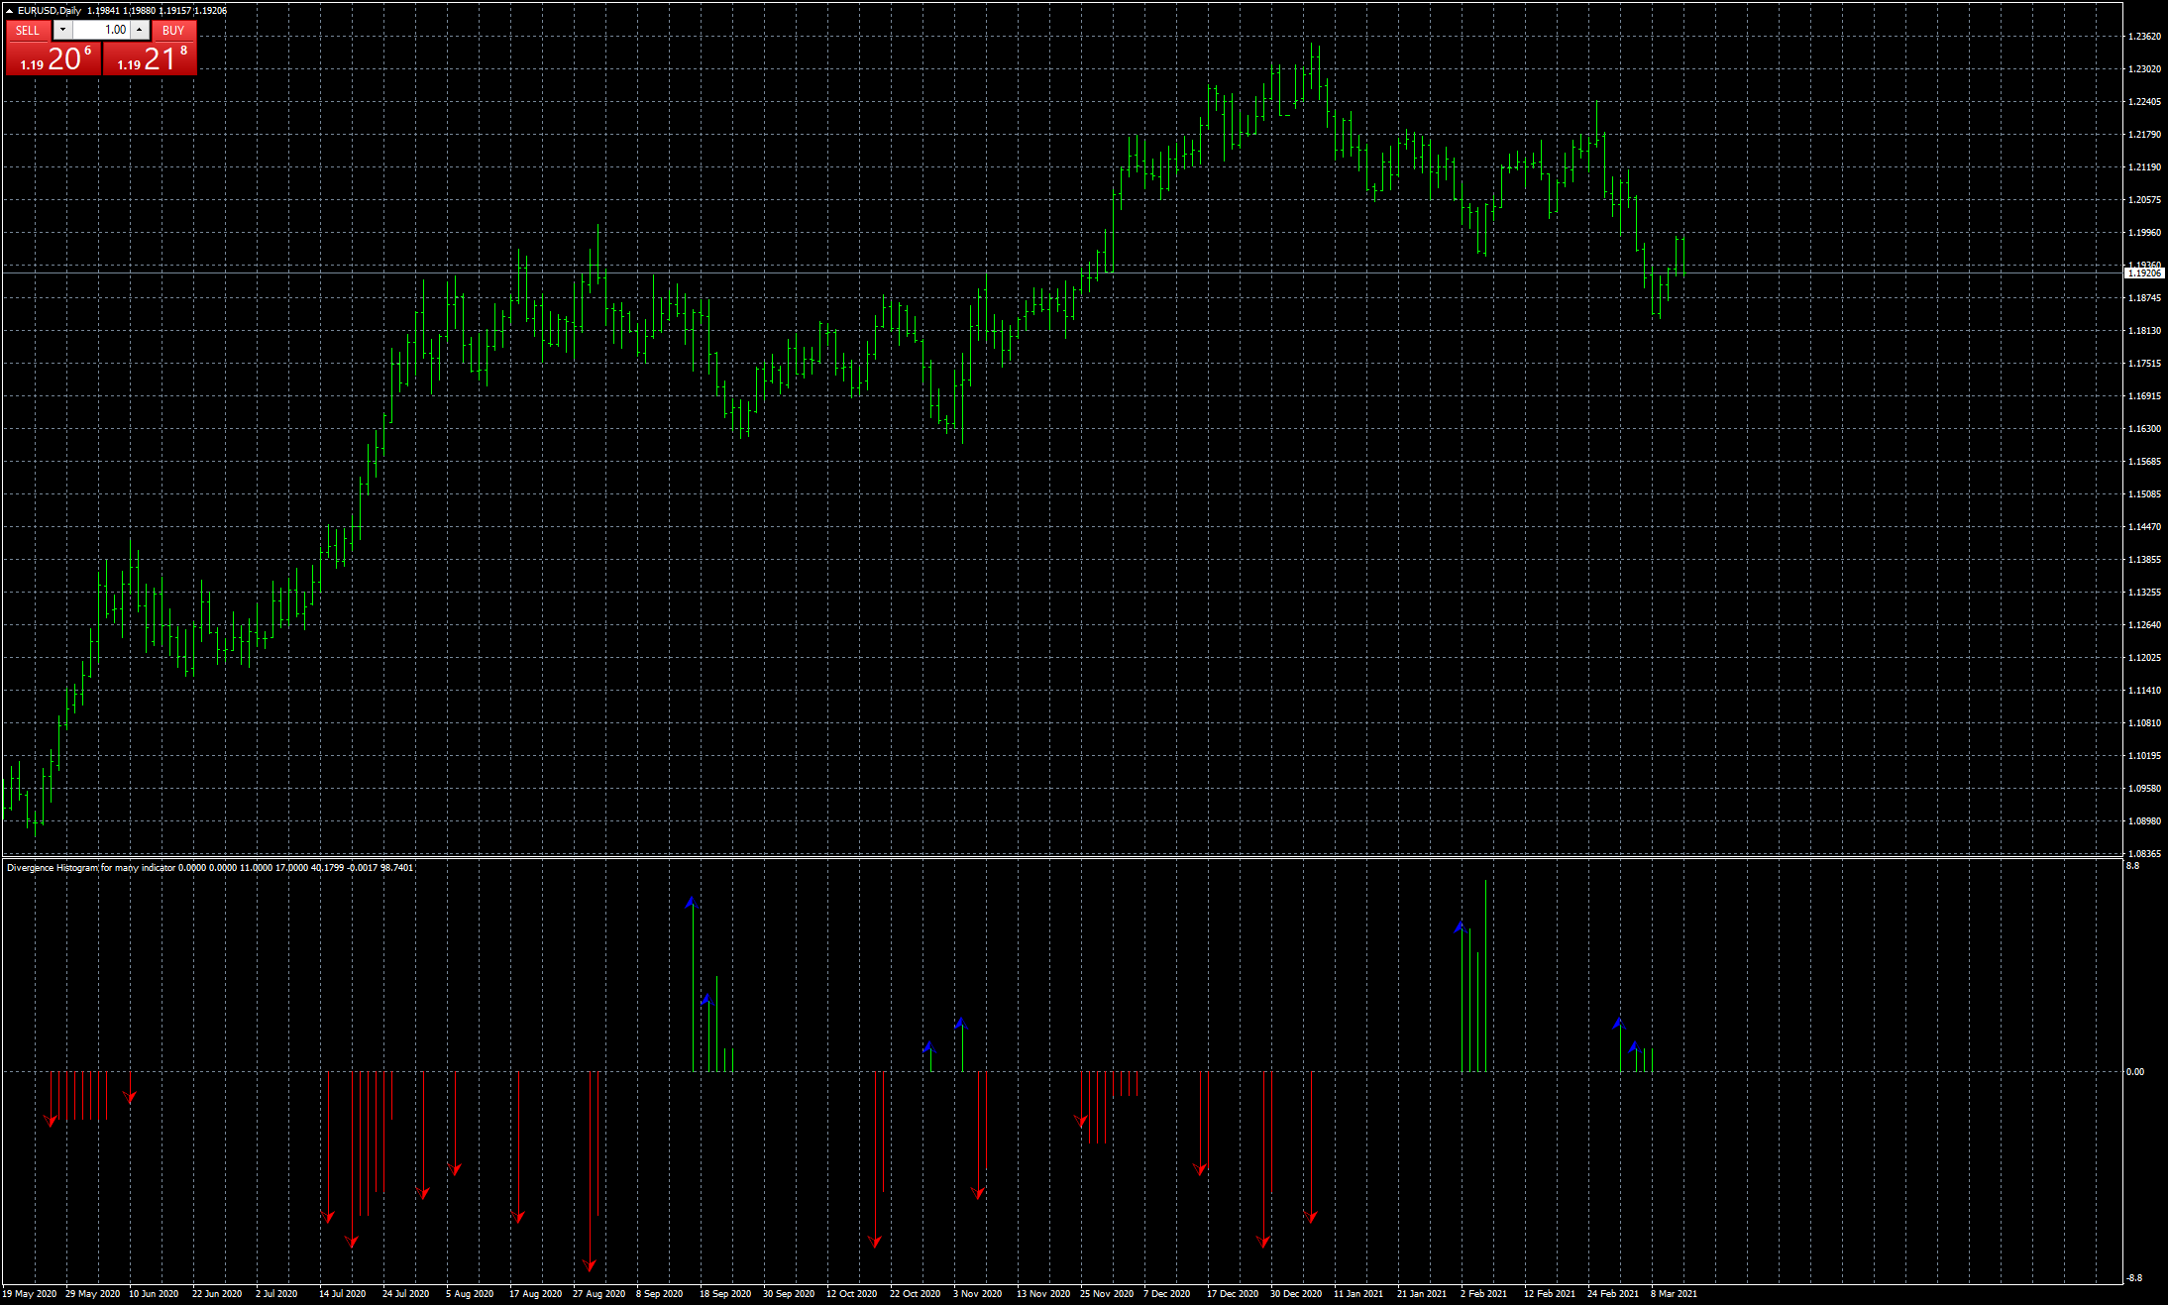
Task: Click the 27 Aug 2020 date label
Action: tap(598, 1294)
